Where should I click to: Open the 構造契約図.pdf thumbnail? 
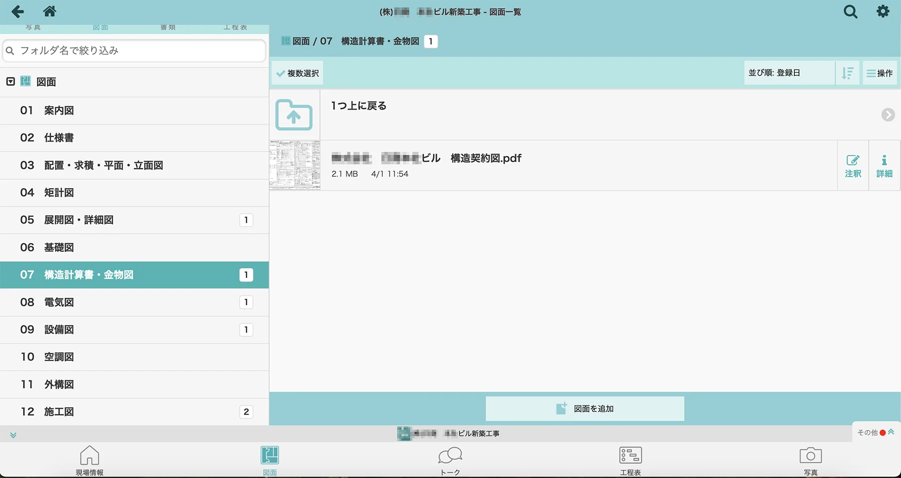tap(295, 165)
